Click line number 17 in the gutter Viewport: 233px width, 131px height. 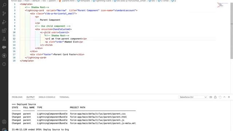click(x=14, y=55)
